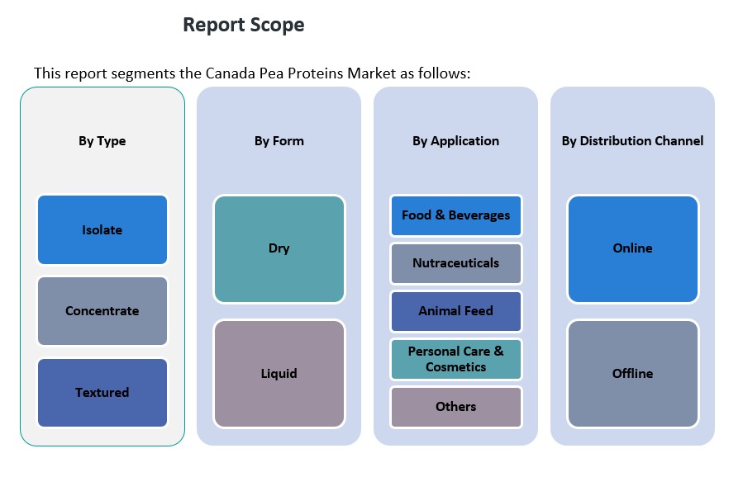Click the By Application heading
The image size is (743, 491).
456,141
